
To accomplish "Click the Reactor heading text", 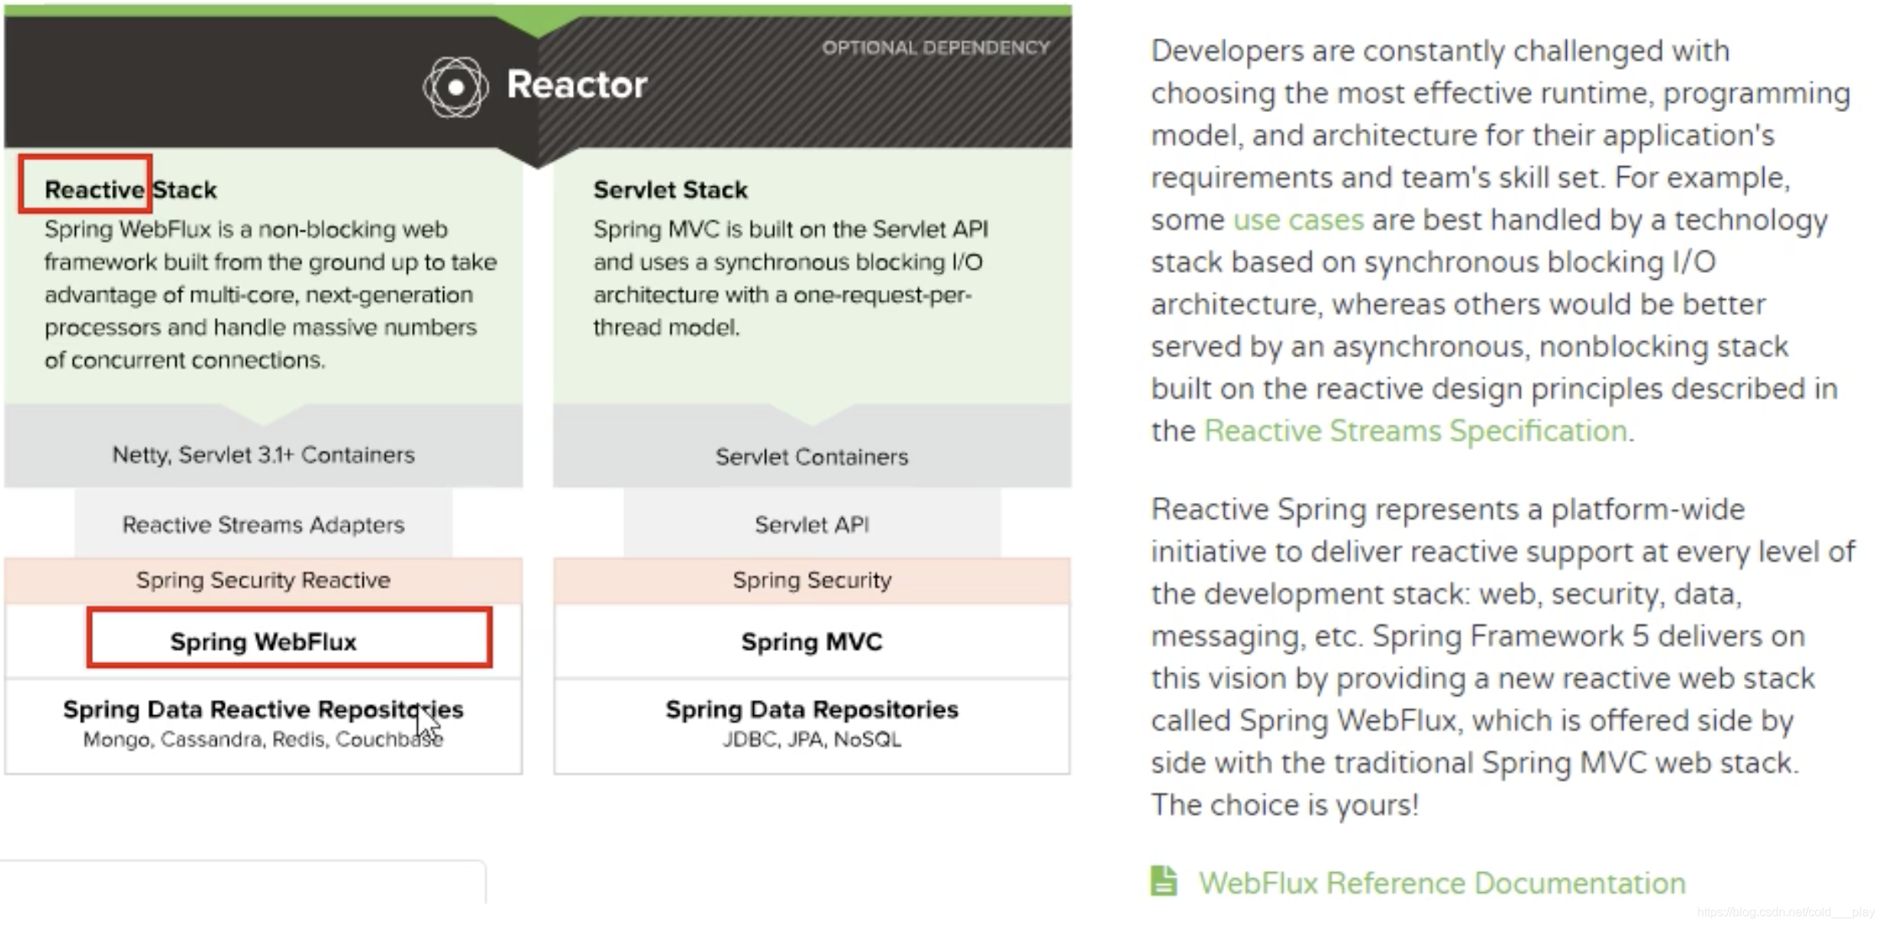I will 577,84.
